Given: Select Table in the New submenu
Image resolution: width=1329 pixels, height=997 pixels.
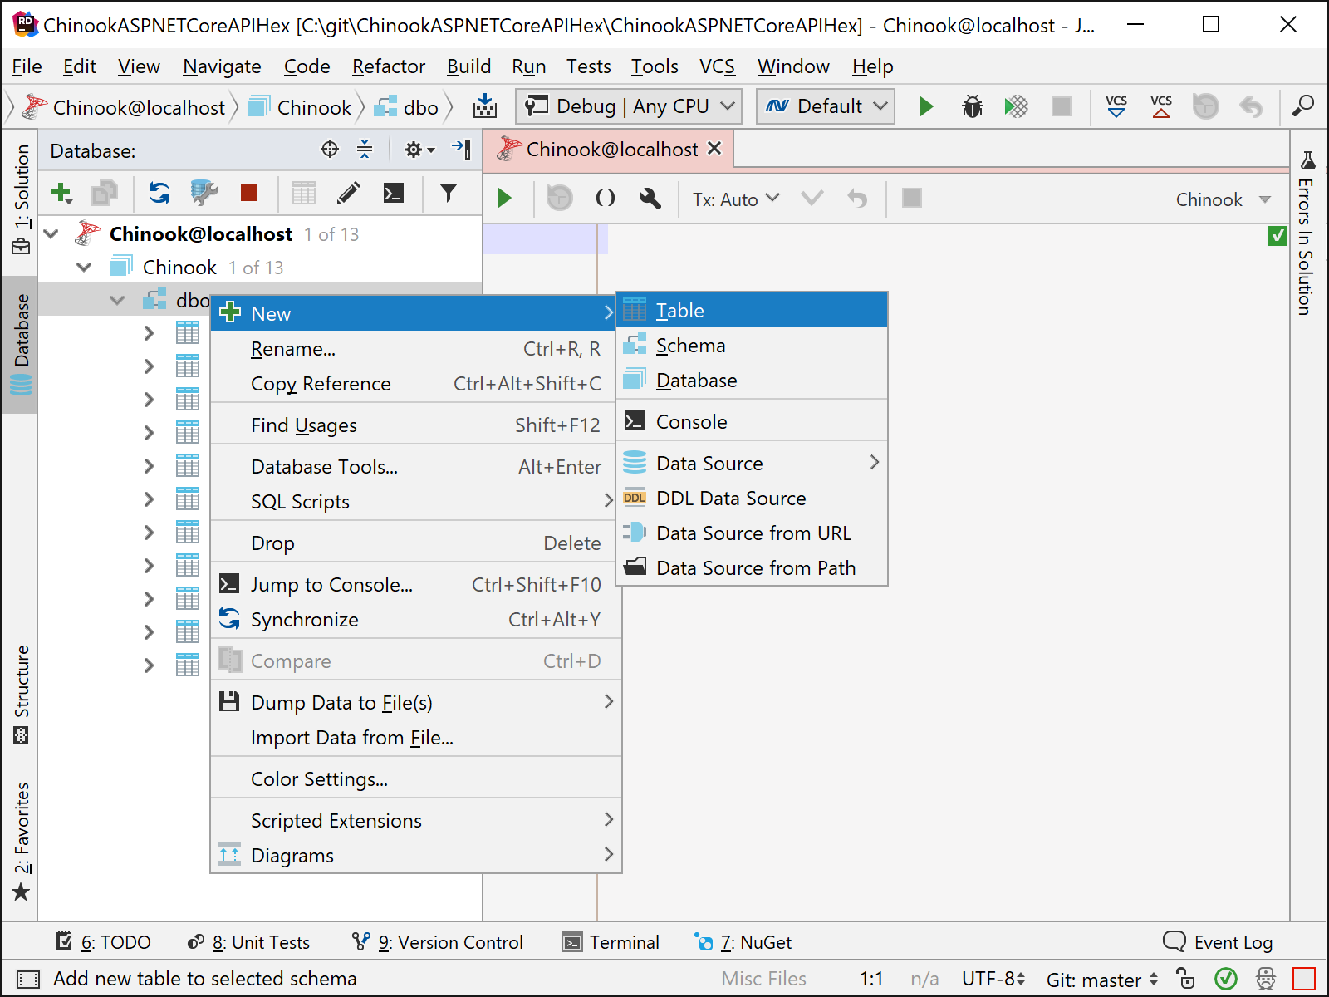Looking at the screenshot, I should [752, 311].
